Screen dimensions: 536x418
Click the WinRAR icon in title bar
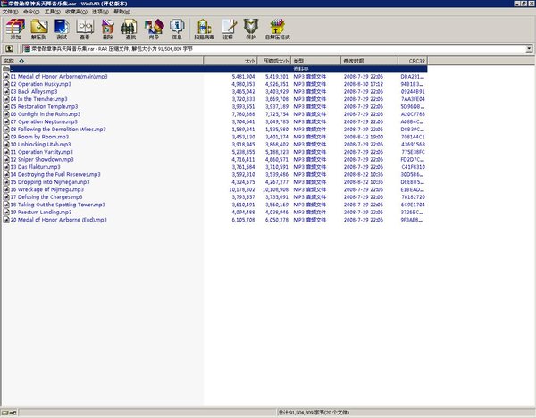click(4, 4)
